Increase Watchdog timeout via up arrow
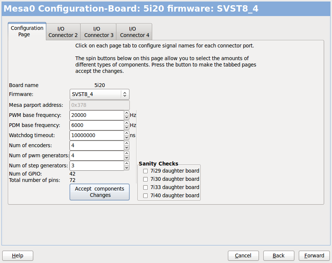The width and height of the screenshot is (332, 263). (126, 133)
